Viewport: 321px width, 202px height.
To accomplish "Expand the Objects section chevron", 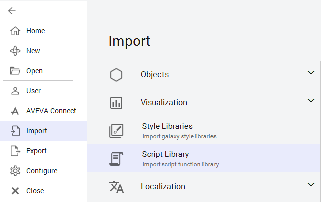I will tap(311, 72).
